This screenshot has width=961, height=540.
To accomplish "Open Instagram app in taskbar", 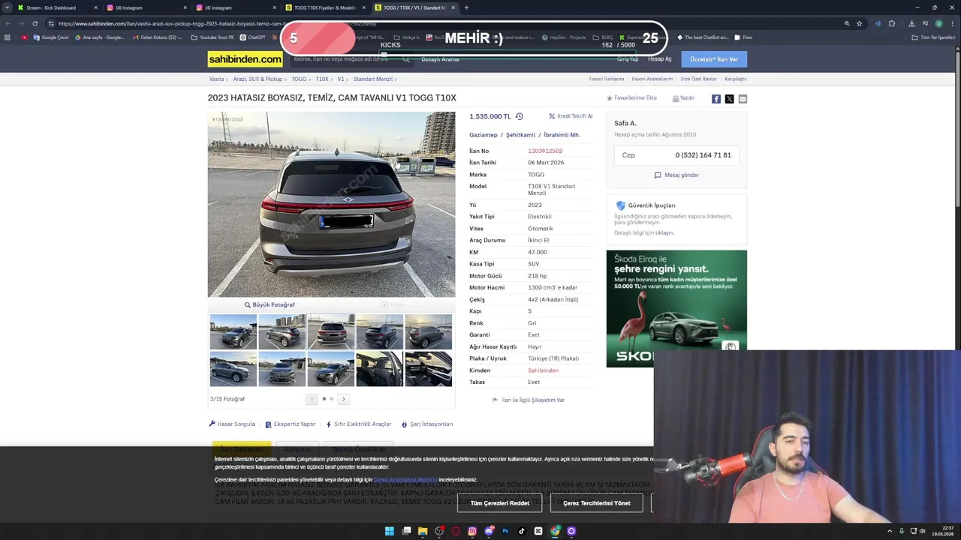I will (472, 531).
